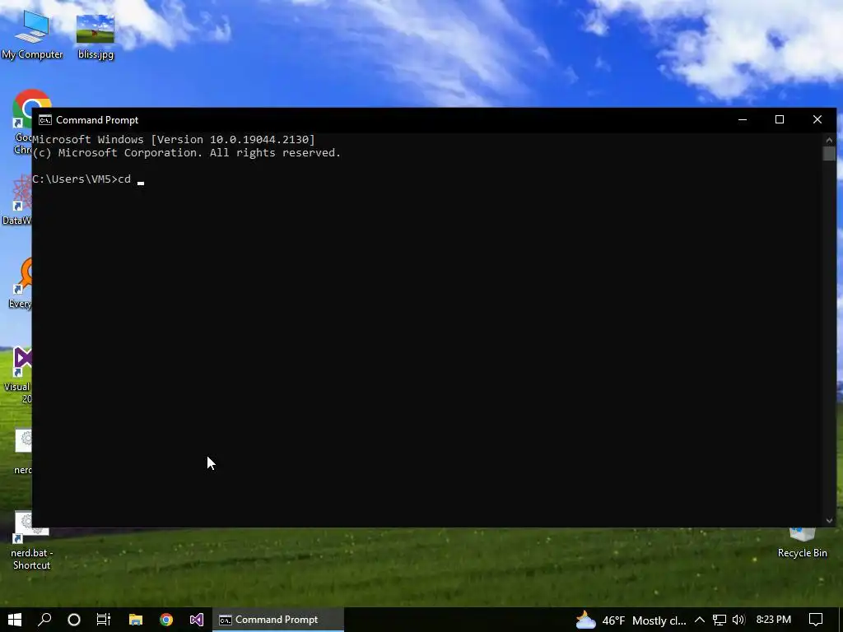Select the bliss.jpg file on desktop
The image size is (843, 632).
point(95,36)
